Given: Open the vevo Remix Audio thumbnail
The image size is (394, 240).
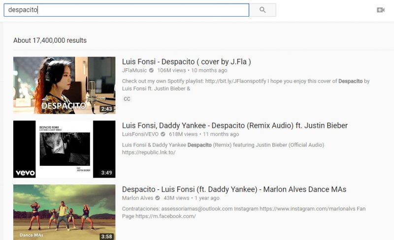Looking at the screenshot, I should (x=65, y=149).
